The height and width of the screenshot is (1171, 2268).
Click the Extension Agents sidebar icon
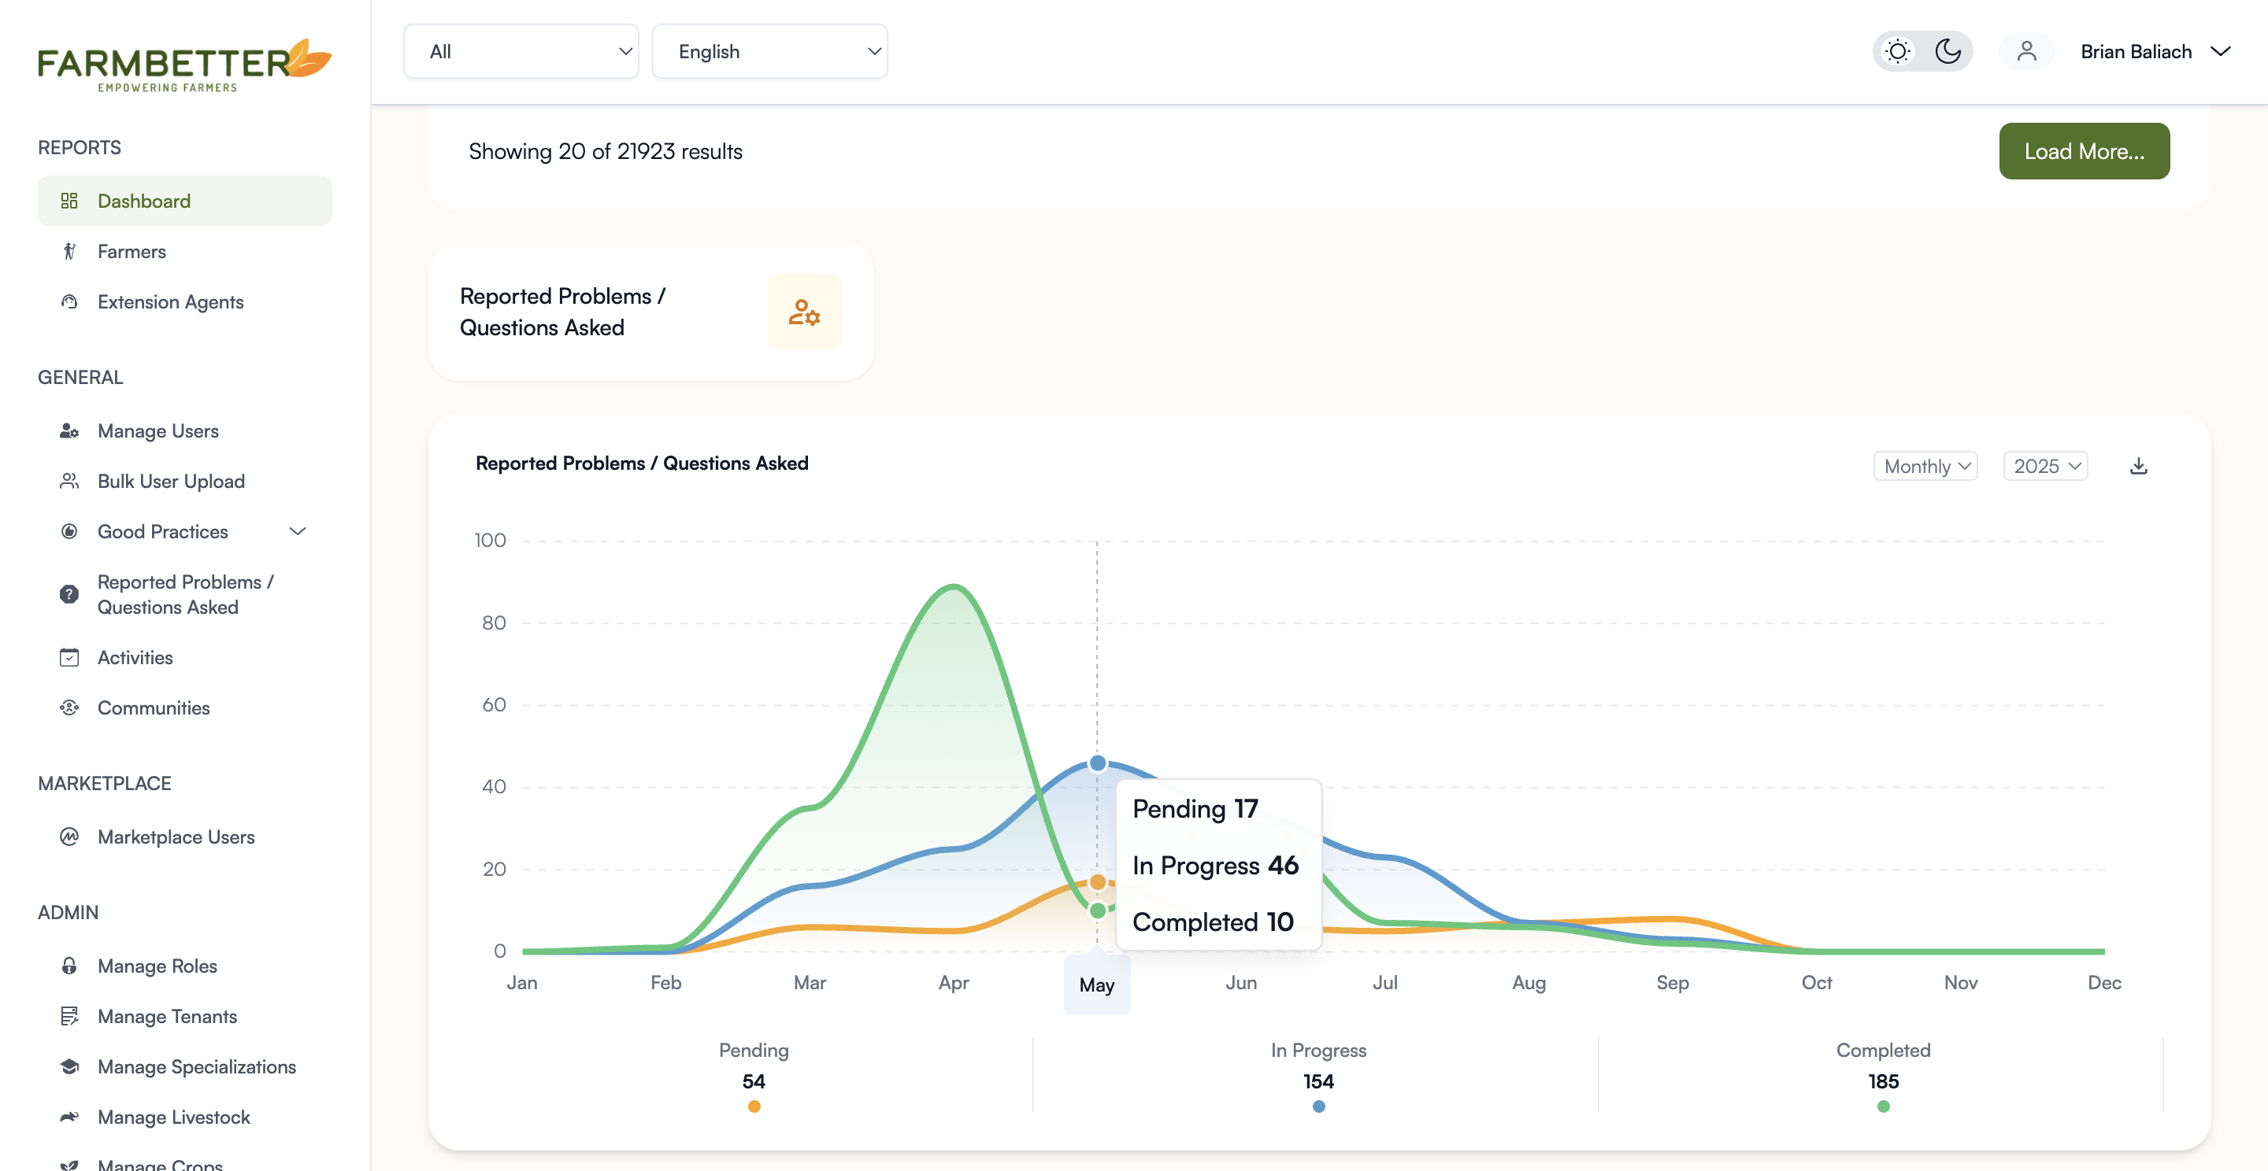[x=69, y=301]
